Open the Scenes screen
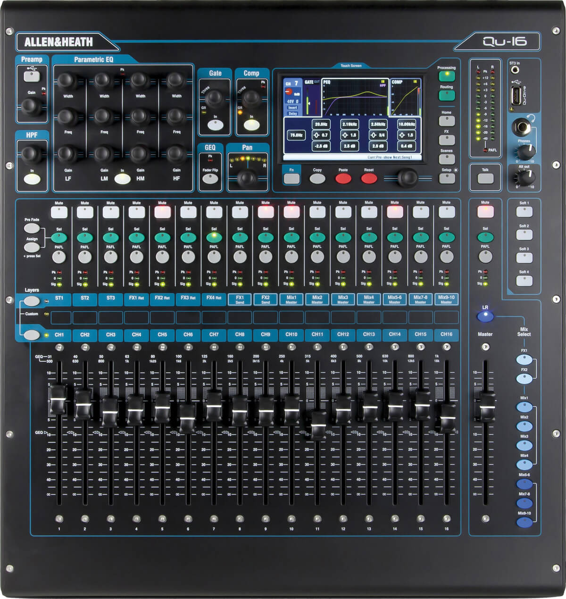Screen dimensions: 566x599 [446, 159]
